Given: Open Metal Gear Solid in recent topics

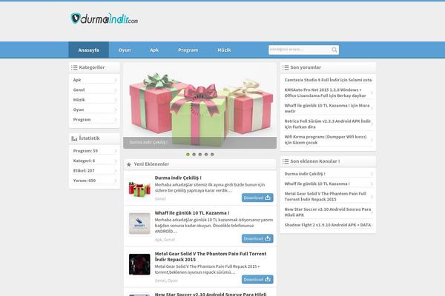Looking at the screenshot, I should tap(326, 197).
